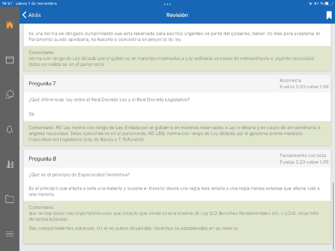Tap the Parcialmente correcta status label
Image resolution: width=335 pixels, height=251 pixels.
303,155
